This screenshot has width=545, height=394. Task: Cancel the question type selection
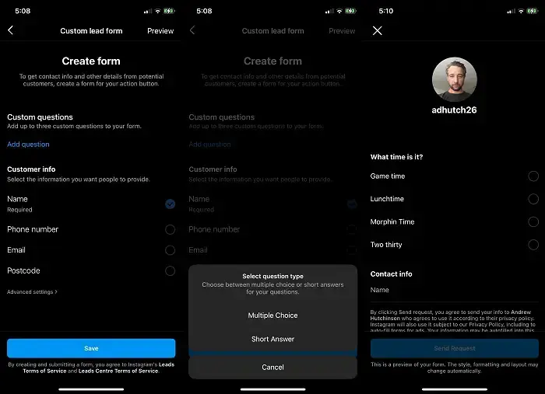click(x=272, y=367)
